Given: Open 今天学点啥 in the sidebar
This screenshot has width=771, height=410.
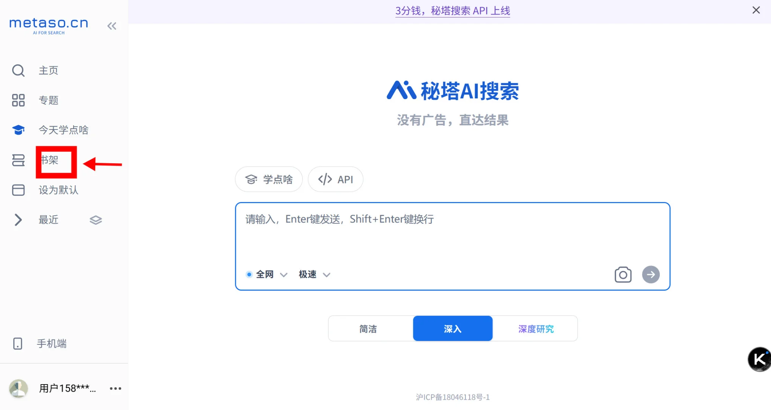Looking at the screenshot, I should point(63,130).
